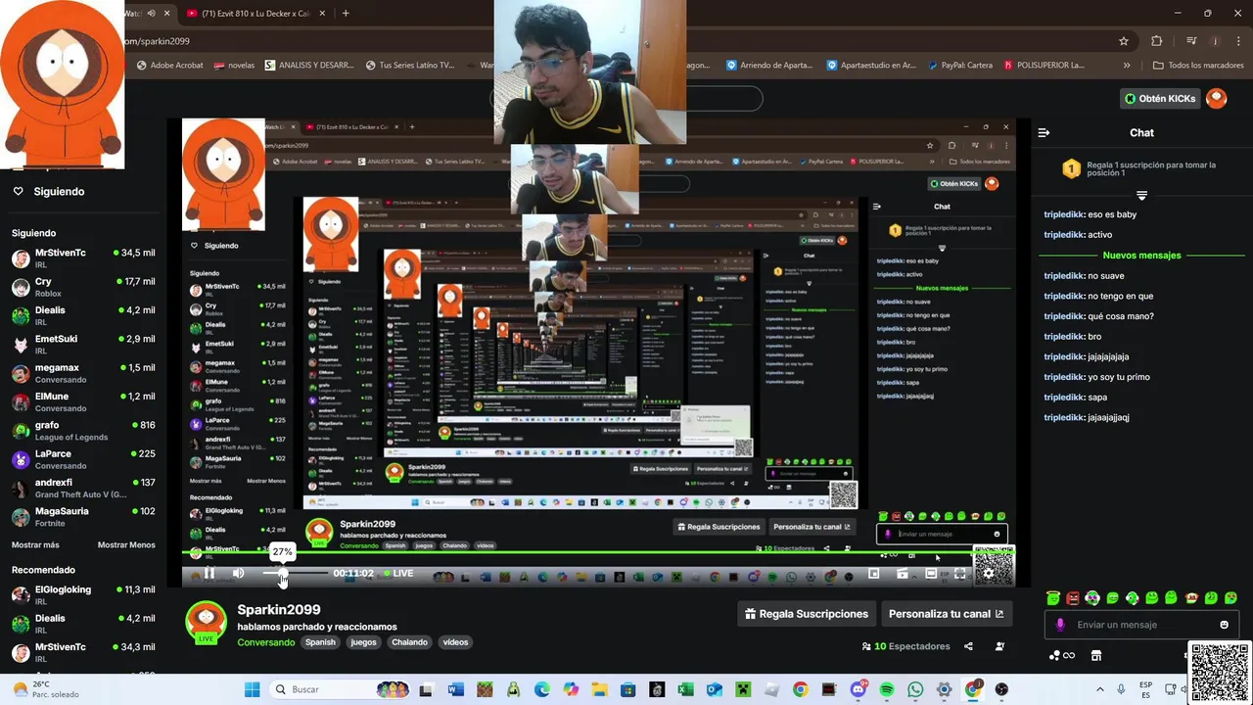This screenshot has width=1253, height=705.
Task: Open Chrome three-dot menu
Action: [1238, 41]
